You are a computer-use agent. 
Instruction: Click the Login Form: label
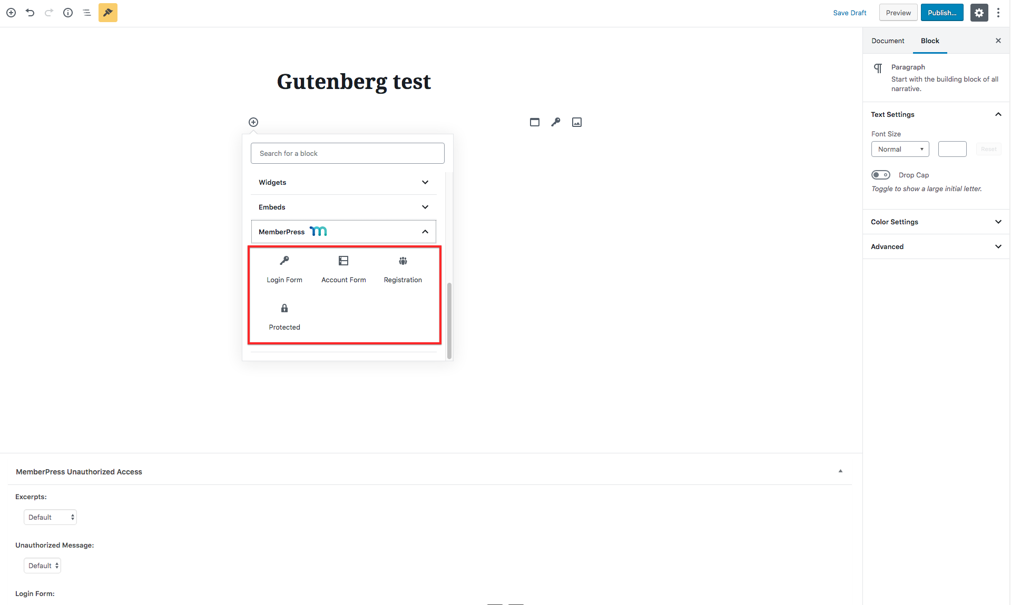[x=35, y=593]
